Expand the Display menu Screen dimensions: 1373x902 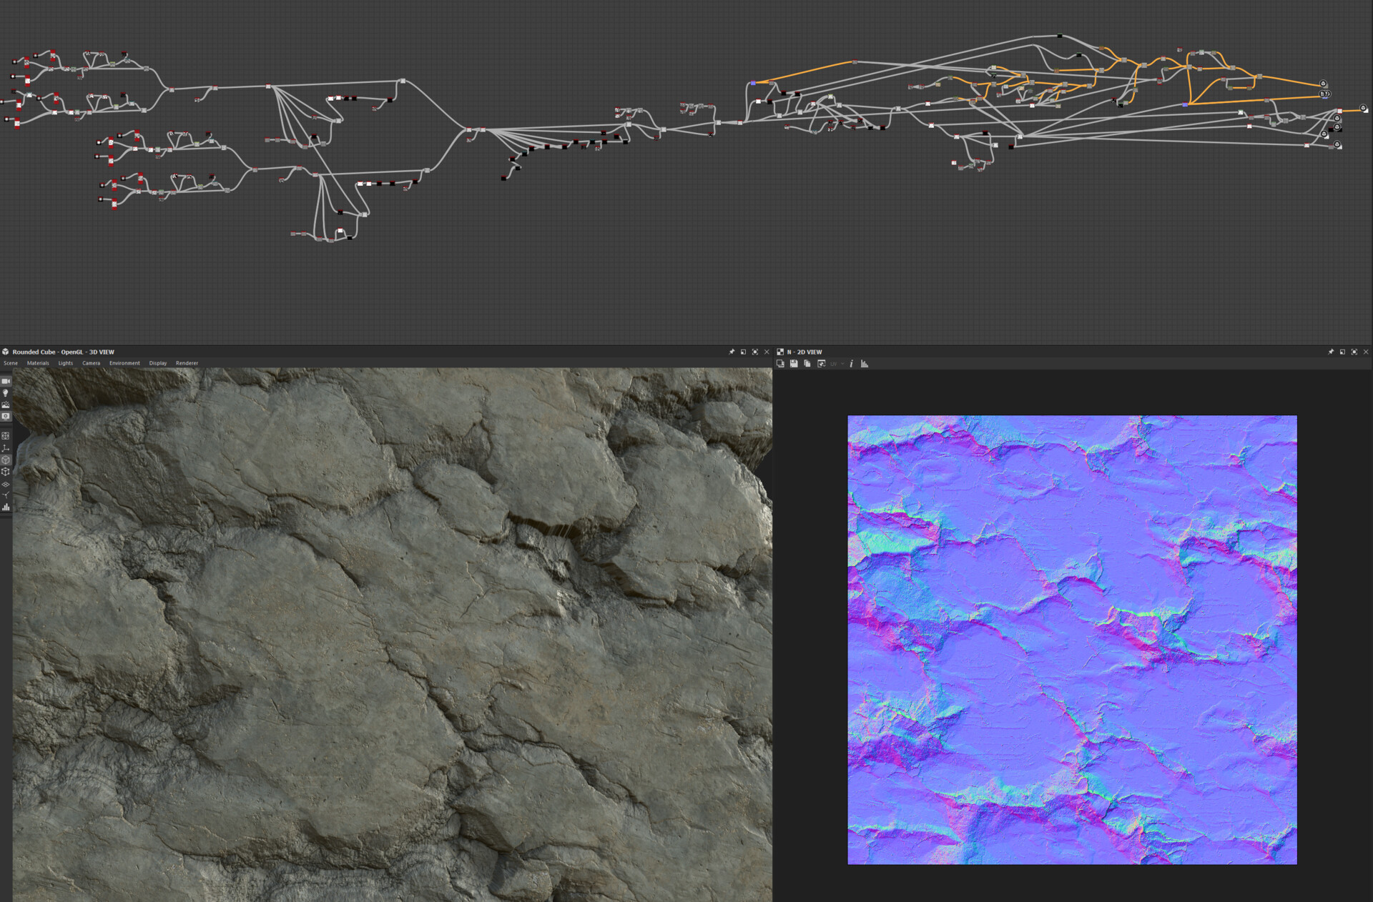click(157, 363)
